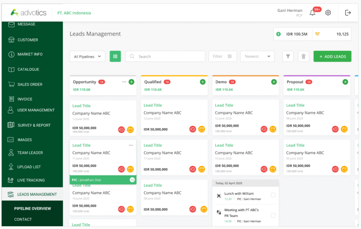The width and height of the screenshot is (361, 229).
Task: Open Opportunity column three-dot menu
Action: point(124,82)
